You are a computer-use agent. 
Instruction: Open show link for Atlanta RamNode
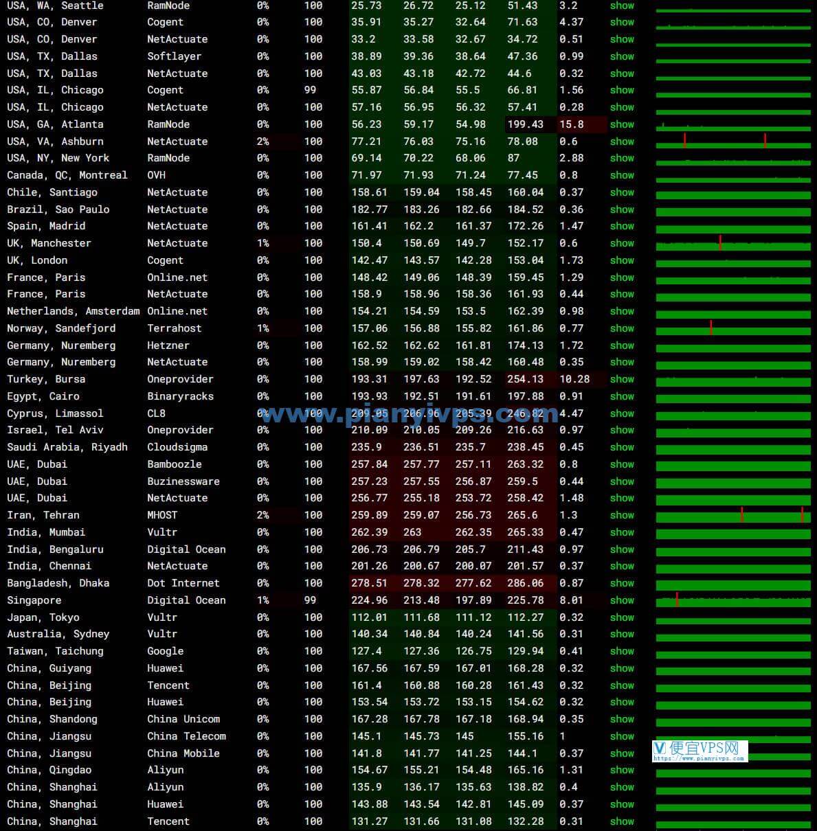pos(622,124)
